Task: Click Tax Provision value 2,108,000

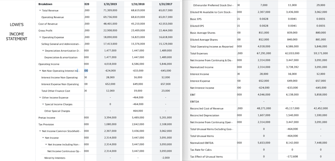Action: coord(166,124)
